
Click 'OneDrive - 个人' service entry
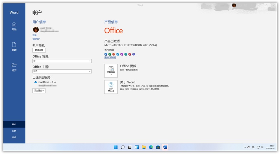47,82
